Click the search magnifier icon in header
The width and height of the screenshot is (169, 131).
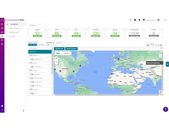[131, 20]
